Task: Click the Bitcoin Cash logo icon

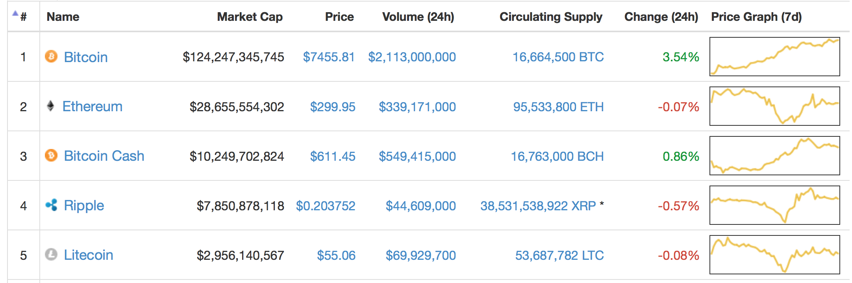Action: tap(51, 156)
